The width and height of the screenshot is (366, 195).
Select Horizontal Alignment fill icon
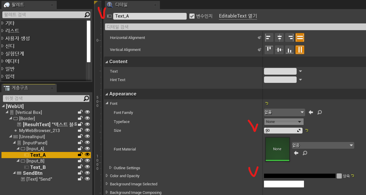click(x=300, y=37)
